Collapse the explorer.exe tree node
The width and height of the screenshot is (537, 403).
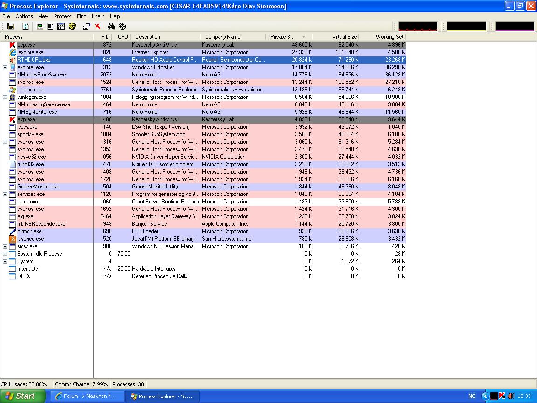click(x=5, y=68)
